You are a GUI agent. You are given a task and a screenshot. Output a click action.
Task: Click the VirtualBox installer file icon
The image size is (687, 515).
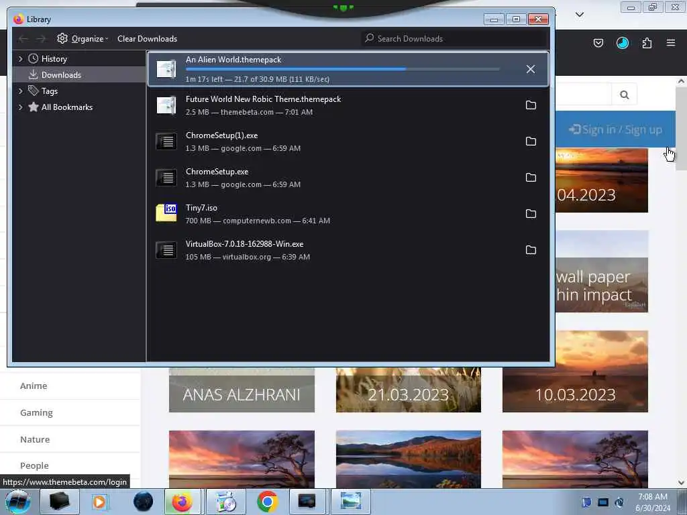click(x=166, y=249)
